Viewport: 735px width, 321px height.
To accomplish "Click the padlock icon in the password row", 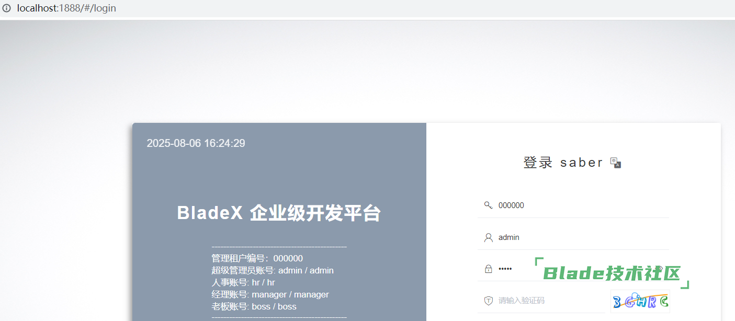I will tap(489, 269).
